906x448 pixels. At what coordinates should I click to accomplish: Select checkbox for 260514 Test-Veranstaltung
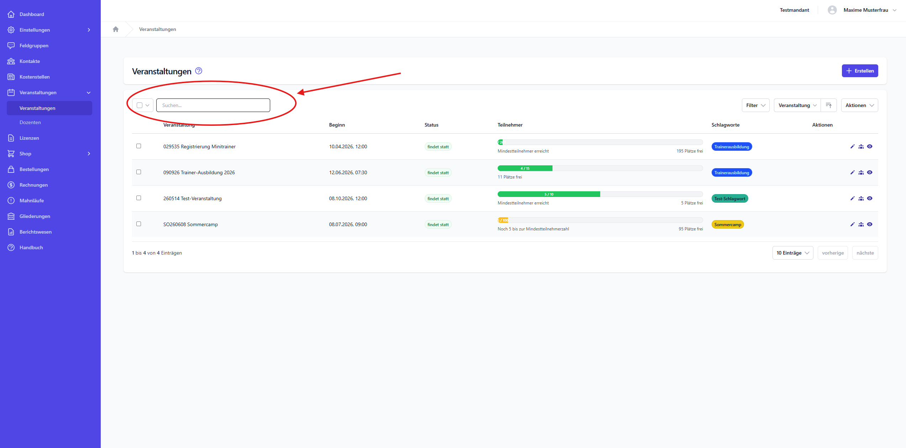click(139, 198)
